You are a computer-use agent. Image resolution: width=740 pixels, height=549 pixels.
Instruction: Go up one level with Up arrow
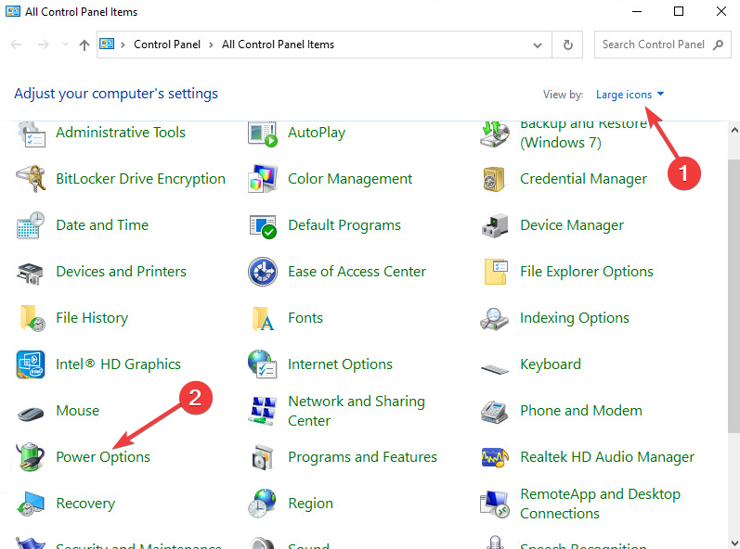[x=84, y=45]
